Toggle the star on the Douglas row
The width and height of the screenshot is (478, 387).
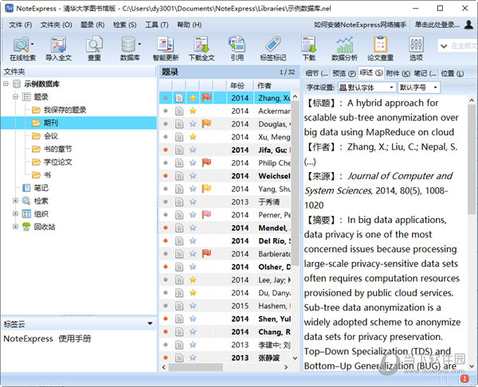193,123
